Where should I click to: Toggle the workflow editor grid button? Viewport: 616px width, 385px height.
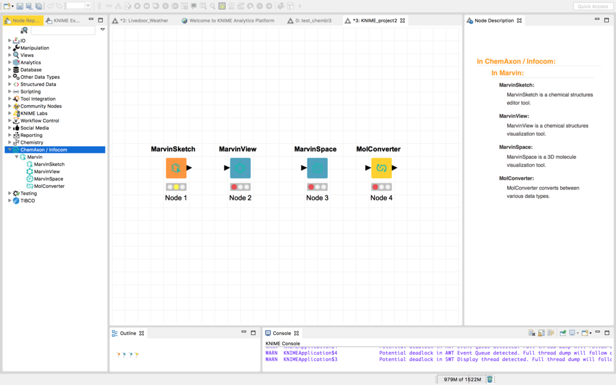(222, 6)
